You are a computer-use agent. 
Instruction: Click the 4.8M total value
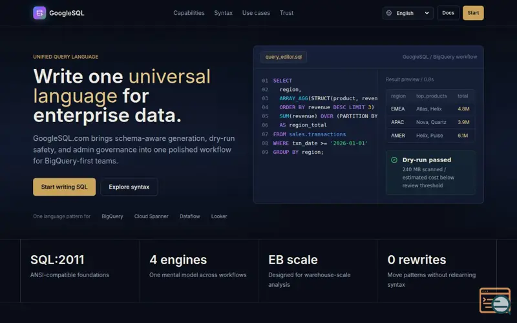tap(463, 109)
